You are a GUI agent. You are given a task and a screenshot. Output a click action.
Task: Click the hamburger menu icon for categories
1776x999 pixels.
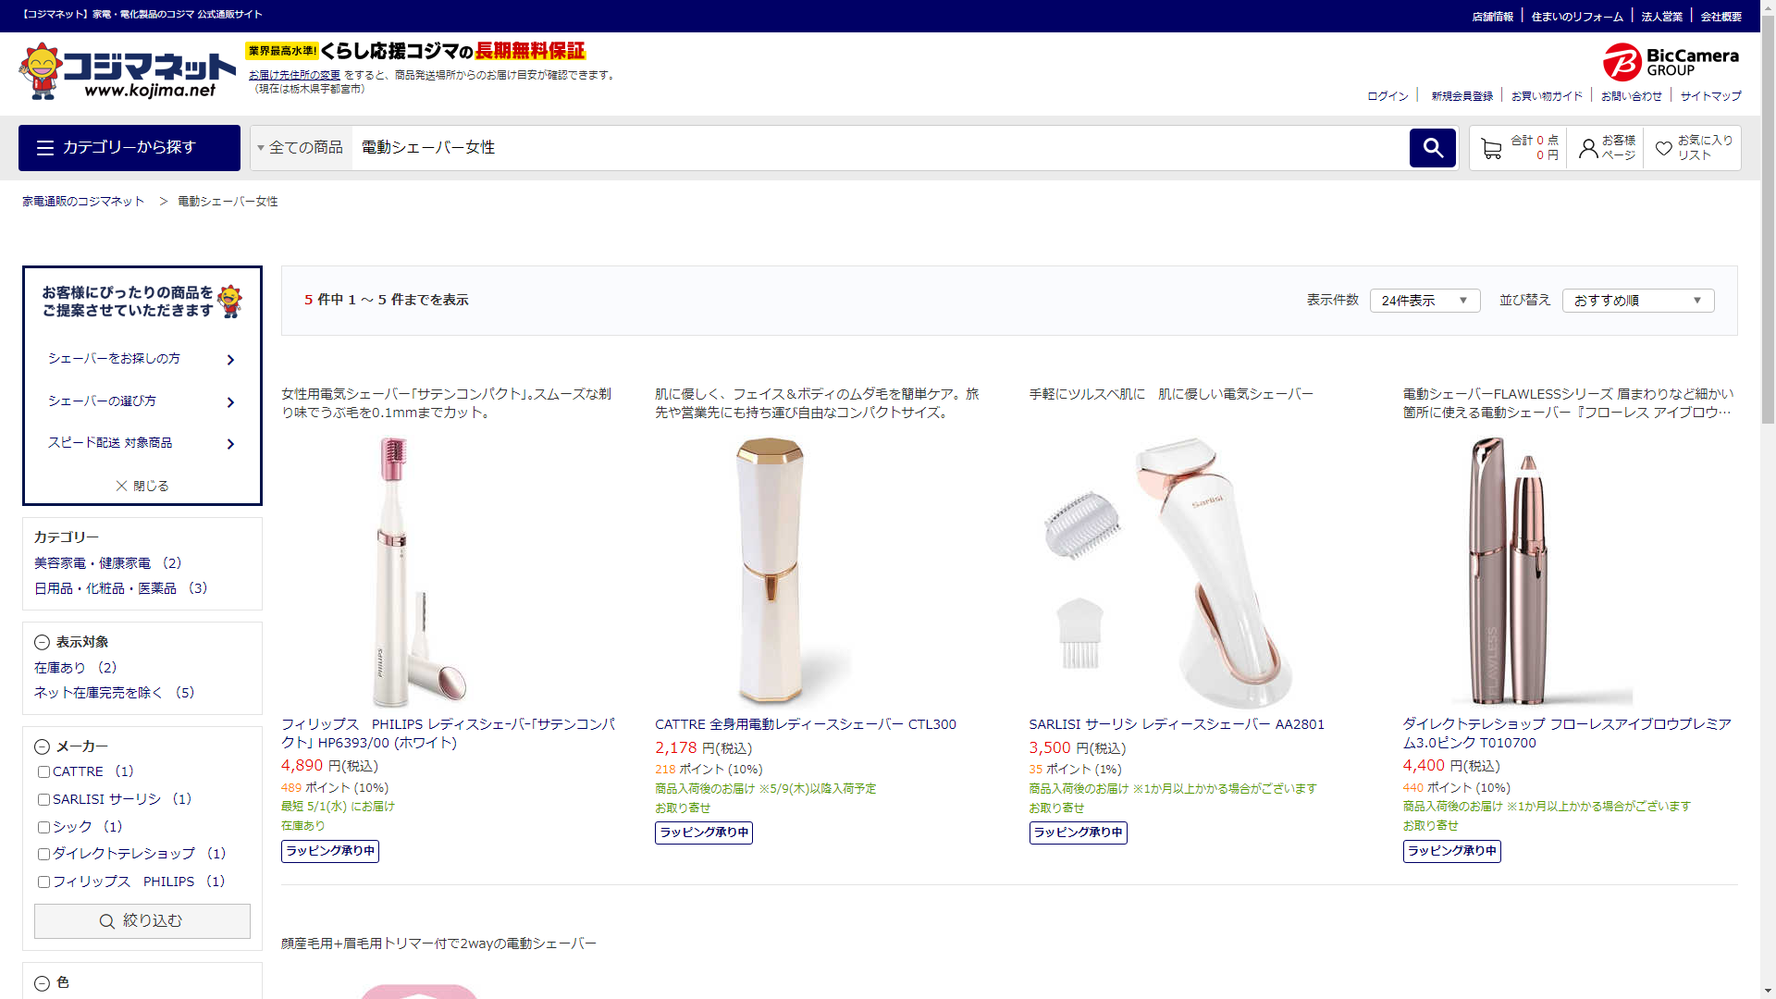(x=45, y=148)
